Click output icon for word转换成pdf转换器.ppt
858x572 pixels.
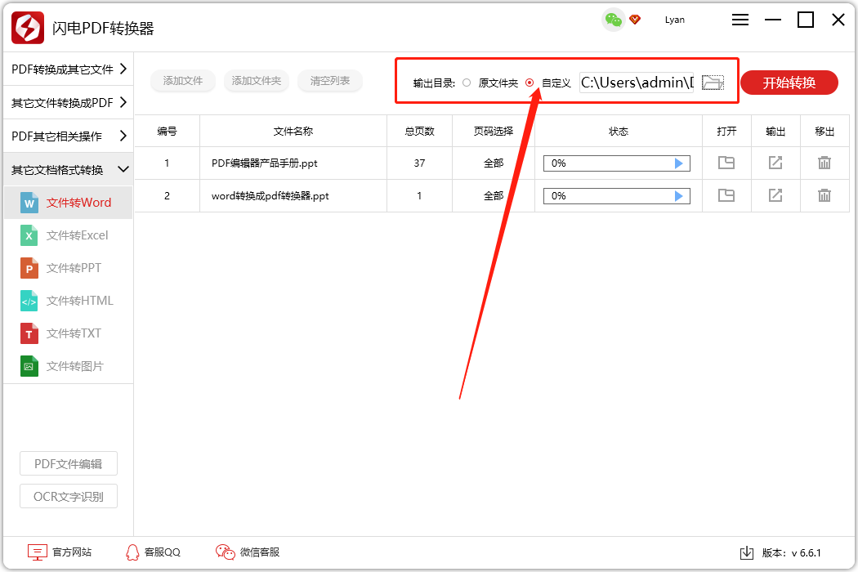(775, 195)
